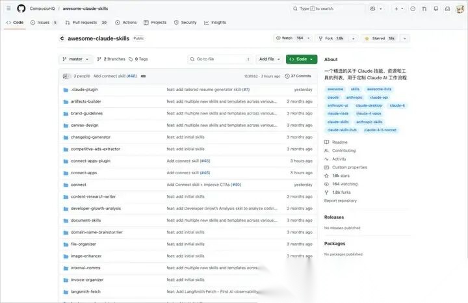Fork the repository
Image resolution: width=468 pixels, height=303 pixels.
[x=331, y=38]
